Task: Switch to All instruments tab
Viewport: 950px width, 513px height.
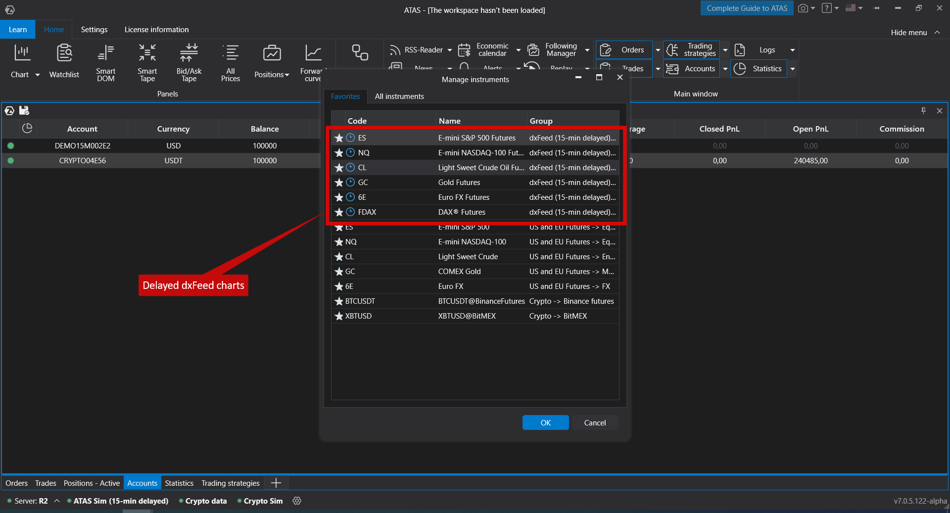Action: 399,96
